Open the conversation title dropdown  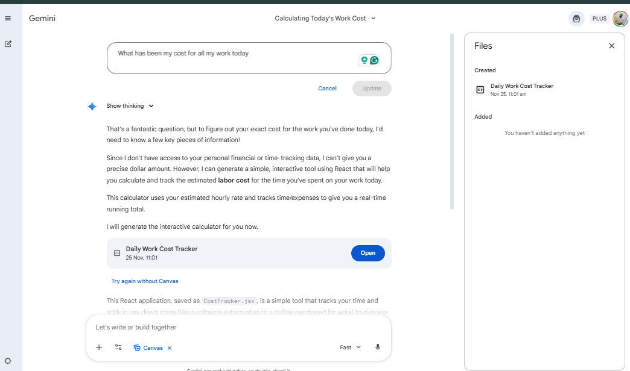coord(325,19)
